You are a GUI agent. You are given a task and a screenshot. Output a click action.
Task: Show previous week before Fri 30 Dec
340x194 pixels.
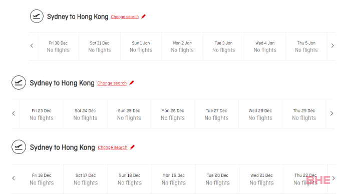(32, 45)
